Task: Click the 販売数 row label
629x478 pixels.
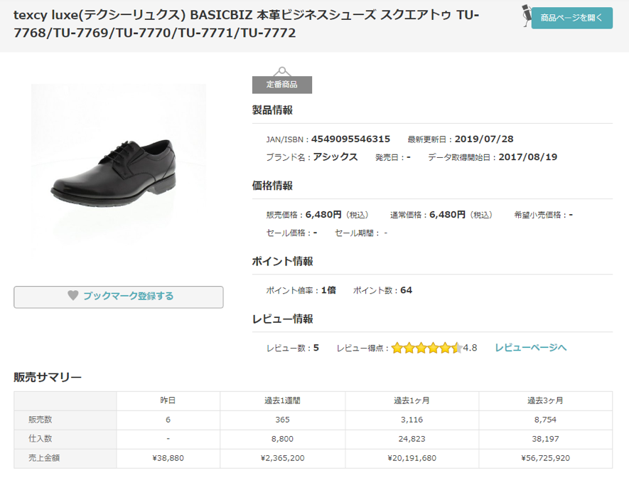Action: click(40, 420)
